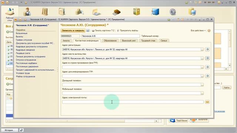Viewport: 237px width, 133px height.
Task: Open the employee person section icon
Action: [27, 12]
